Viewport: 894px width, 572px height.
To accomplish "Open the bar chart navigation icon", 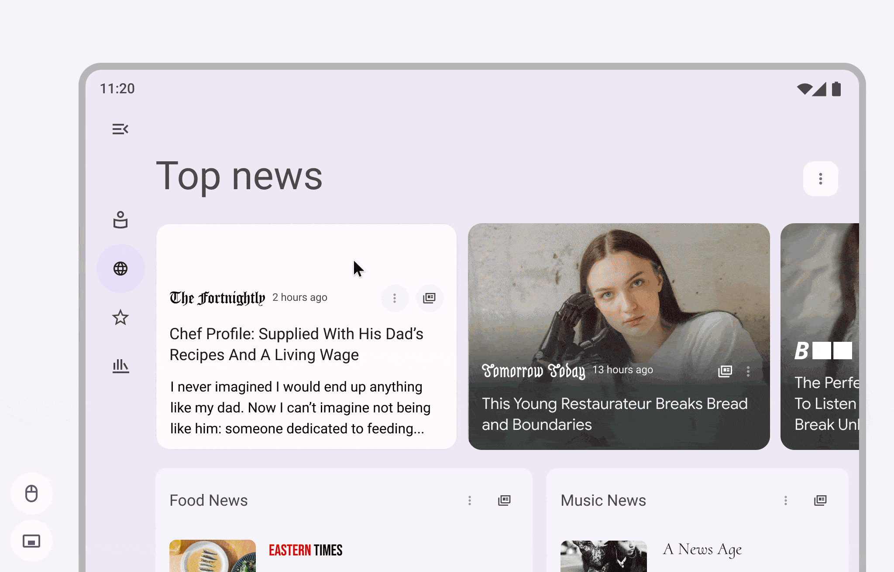I will [120, 366].
